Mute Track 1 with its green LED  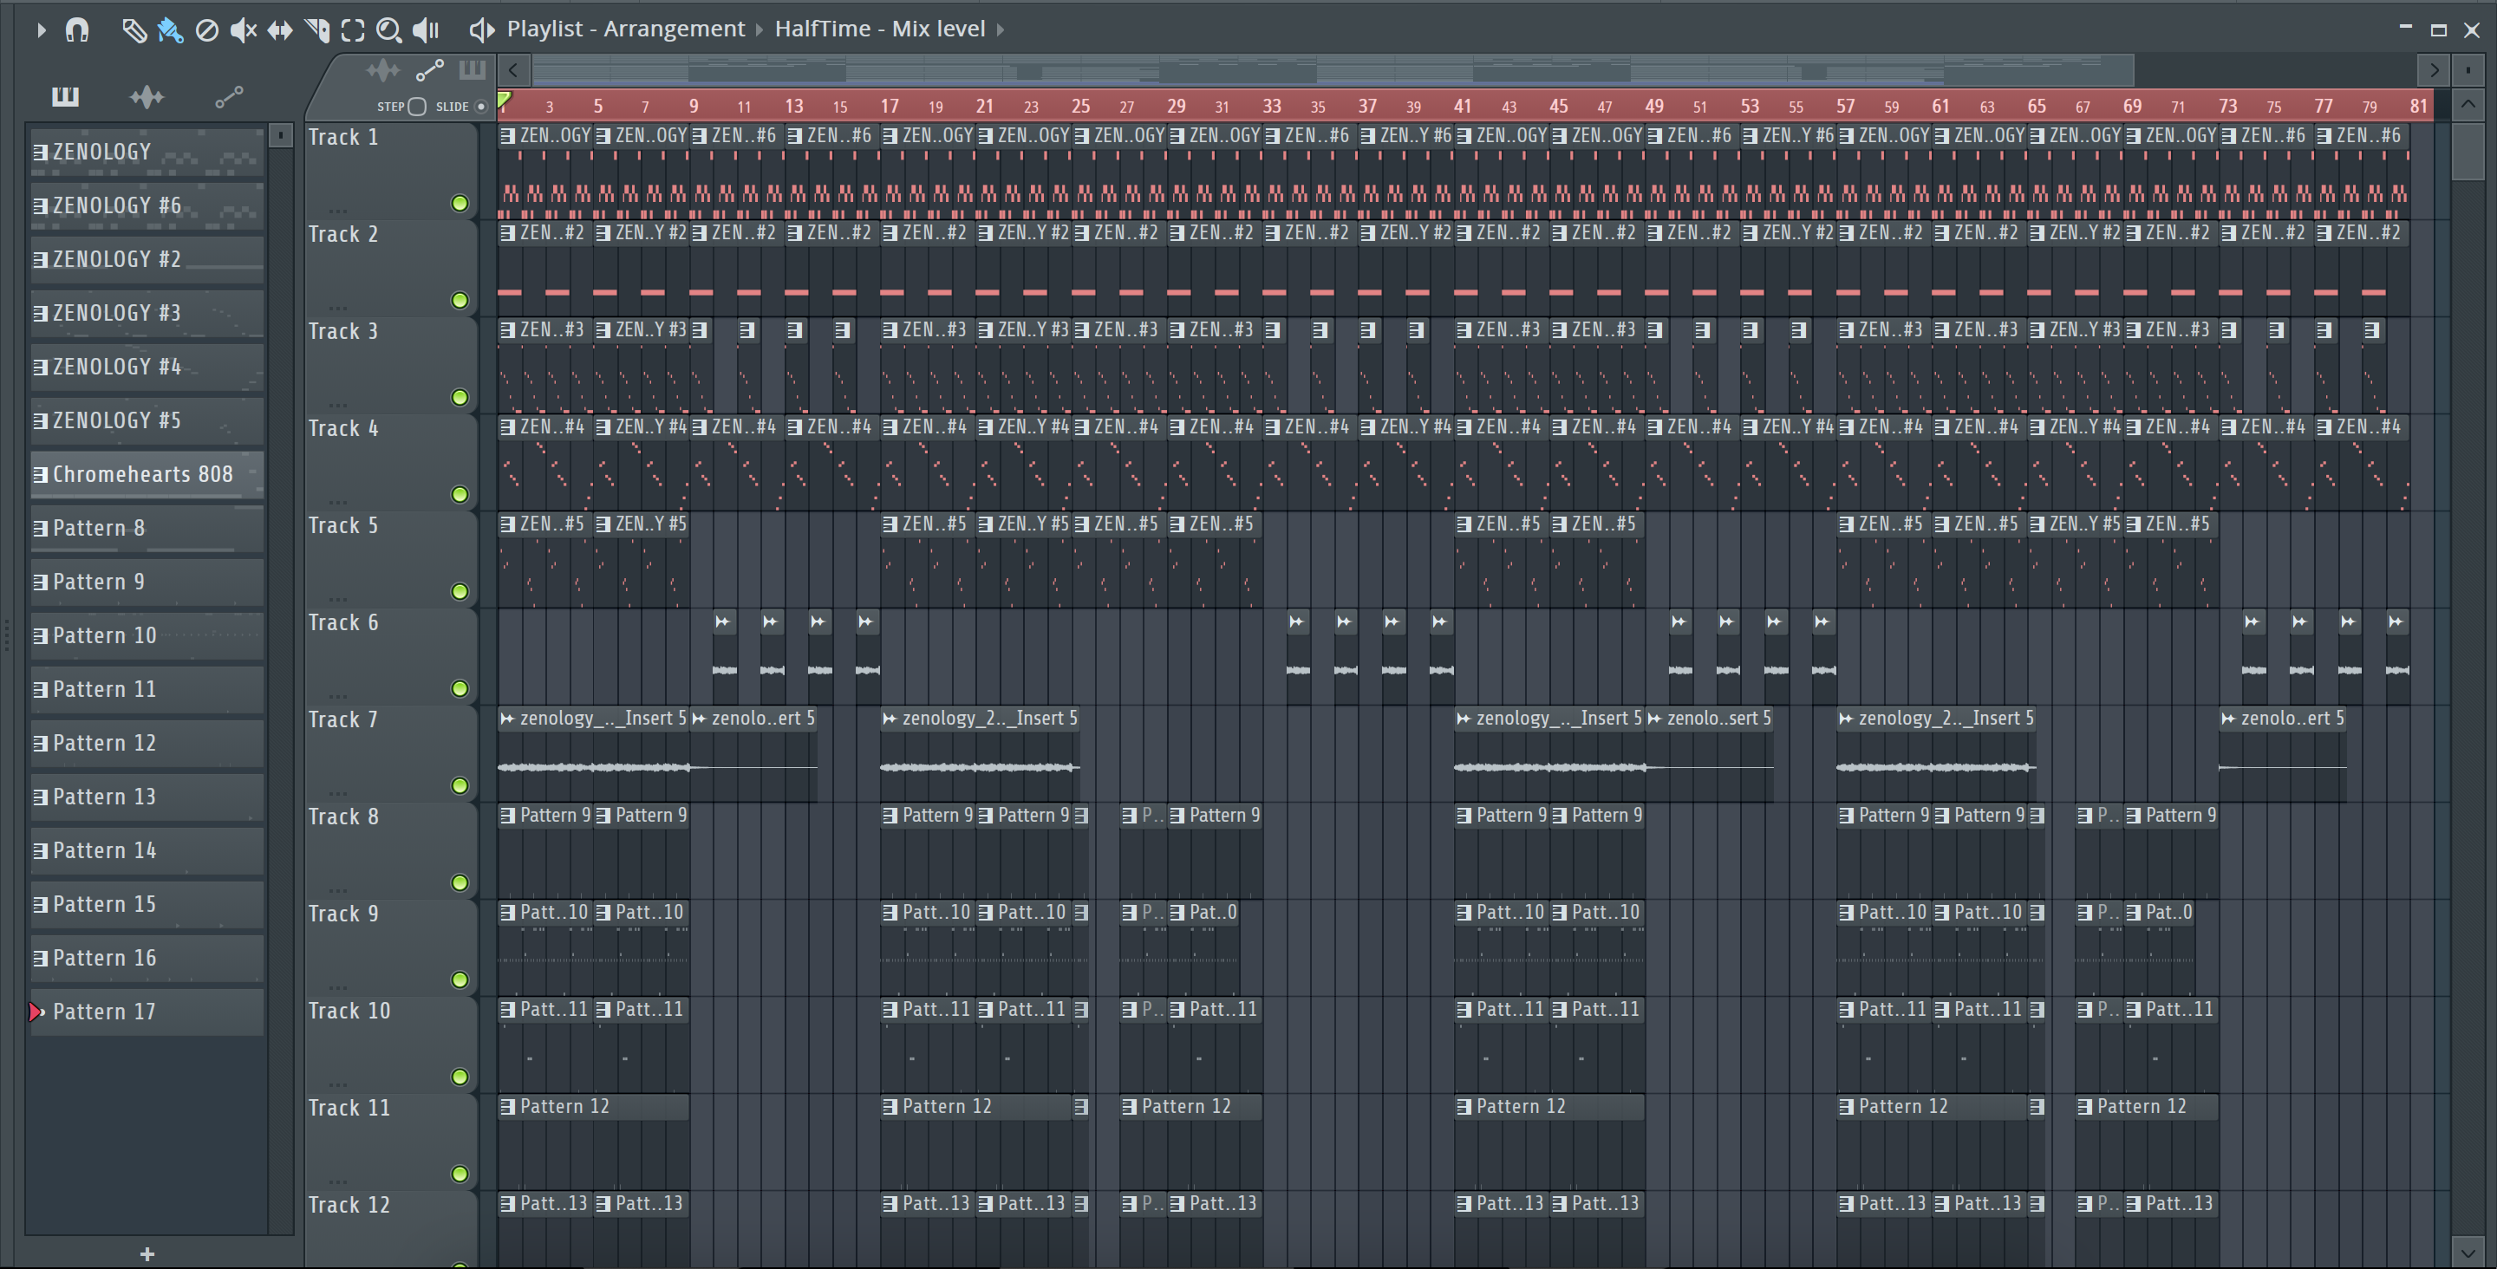tap(460, 204)
